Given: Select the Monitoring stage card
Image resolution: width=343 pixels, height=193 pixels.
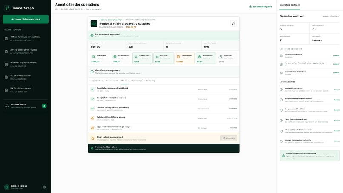Looking at the screenshot, I should pos(206,58).
